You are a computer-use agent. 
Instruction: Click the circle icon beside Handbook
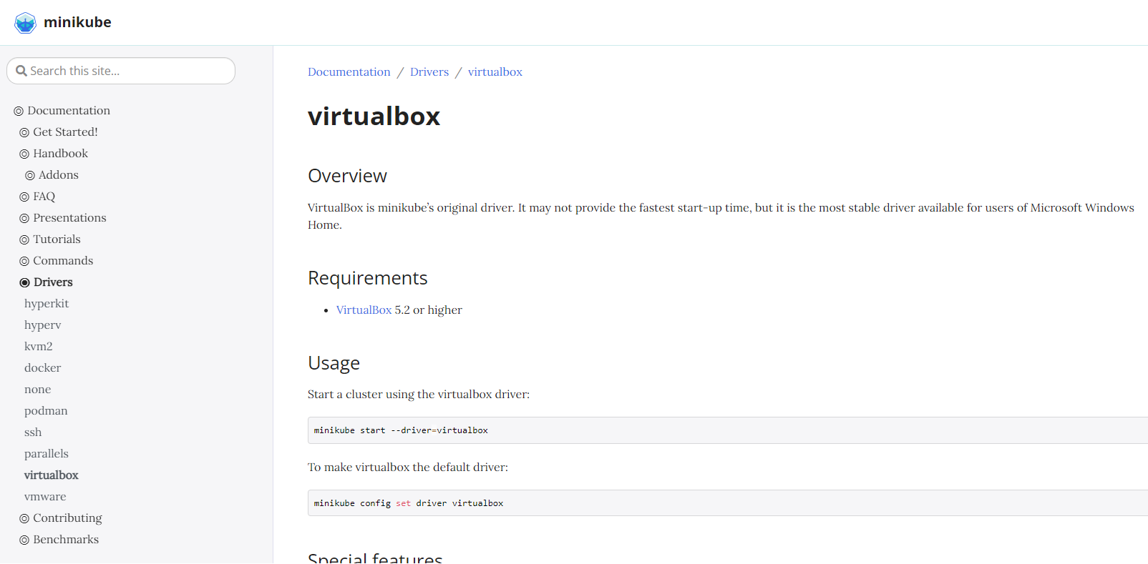click(24, 154)
